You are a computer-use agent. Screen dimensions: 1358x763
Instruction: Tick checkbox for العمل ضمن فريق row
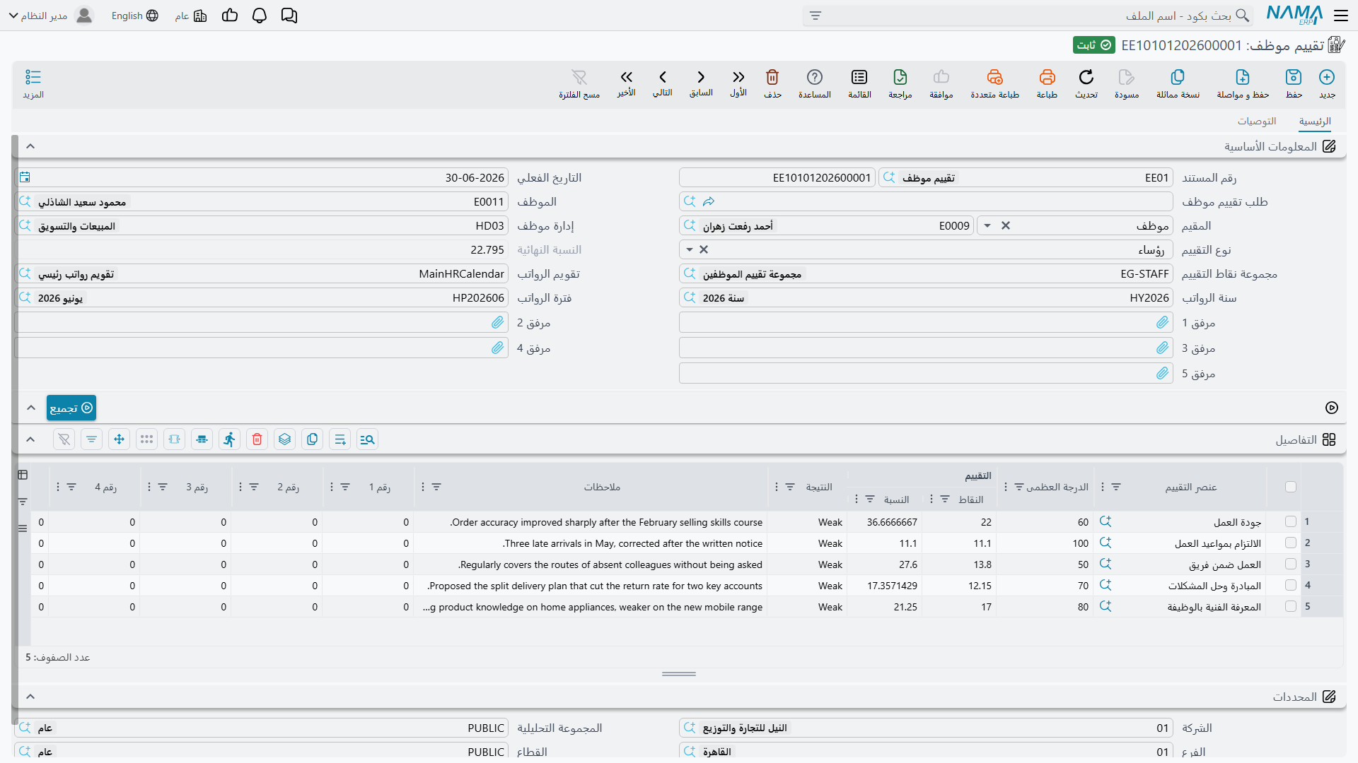pyautogui.click(x=1291, y=564)
